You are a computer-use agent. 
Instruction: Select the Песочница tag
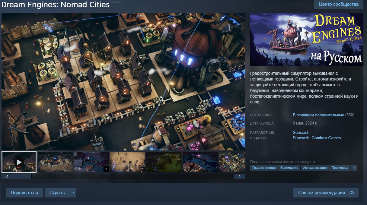click(340, 168)
